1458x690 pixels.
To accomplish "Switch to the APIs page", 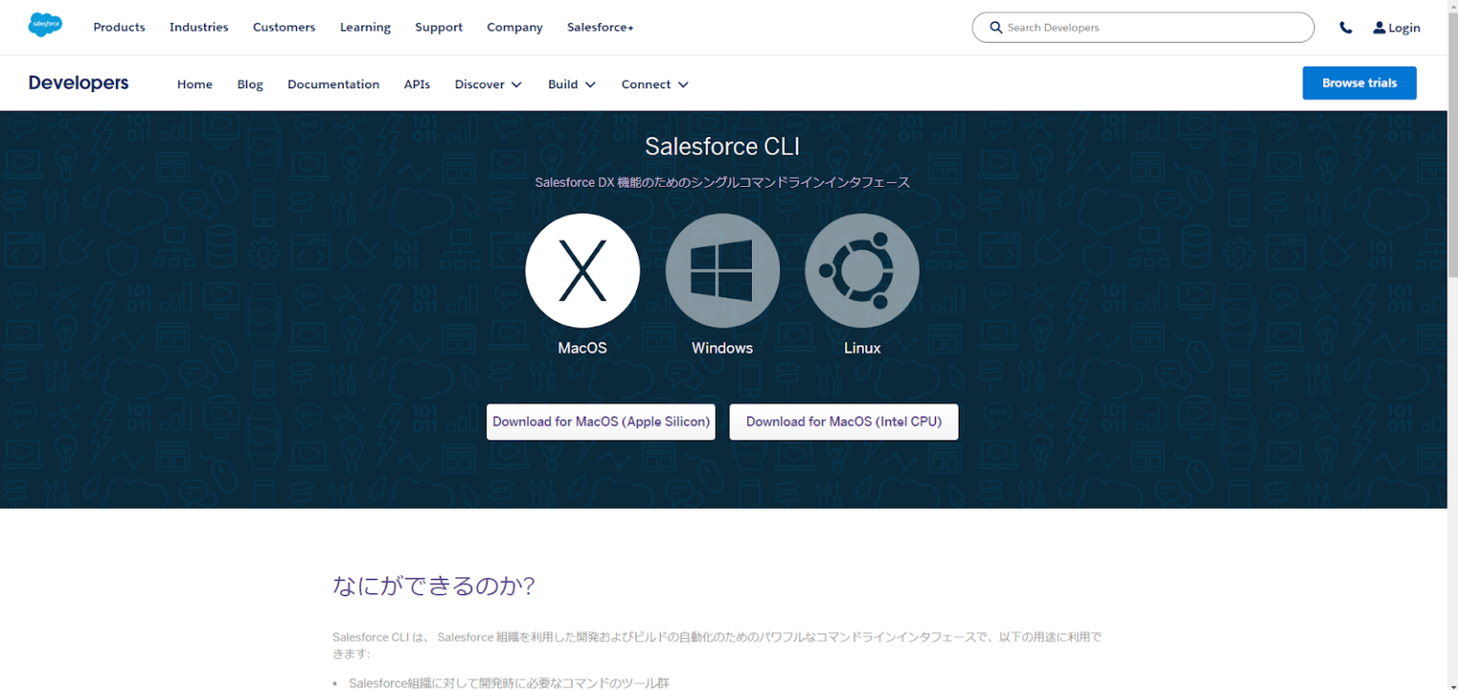I will pos(417,84).
